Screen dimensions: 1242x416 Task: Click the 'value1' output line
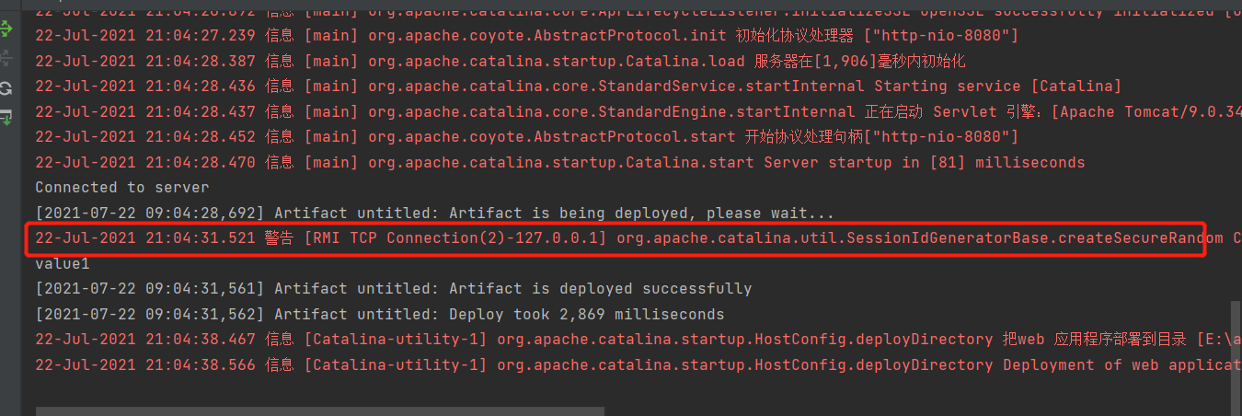click(x=63, y=263)
